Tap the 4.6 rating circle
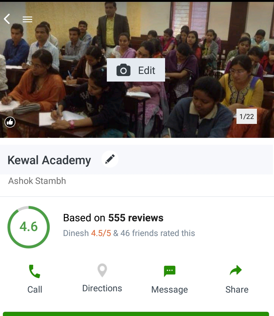Screen dimensions: 274x316 29,227
